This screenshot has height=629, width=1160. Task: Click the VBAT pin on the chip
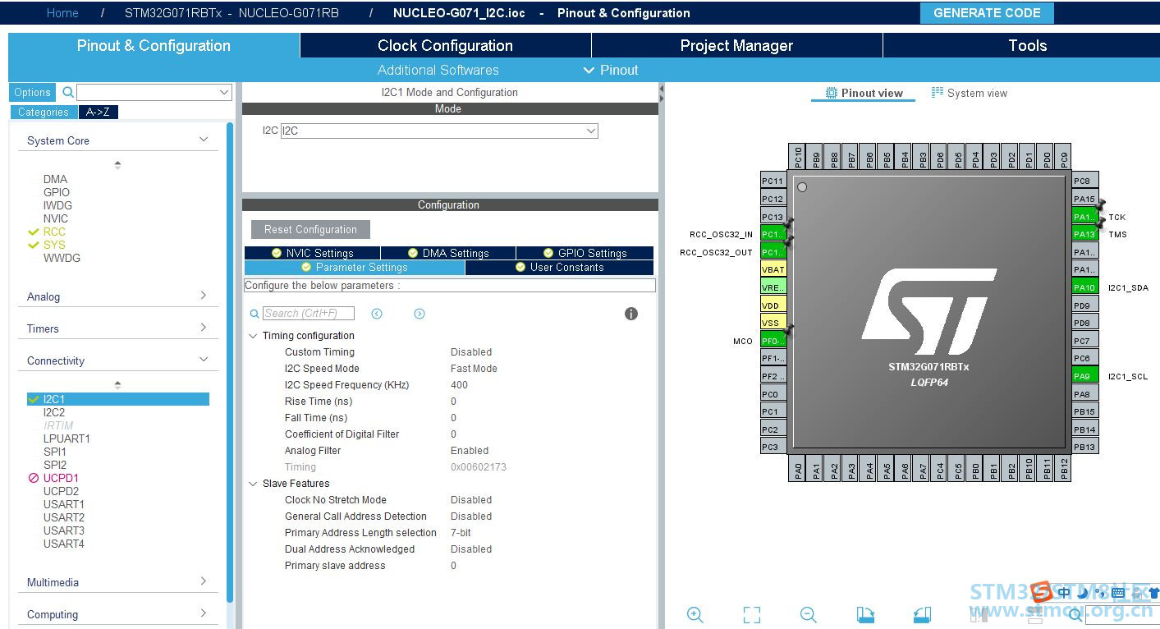click(773, 269)
